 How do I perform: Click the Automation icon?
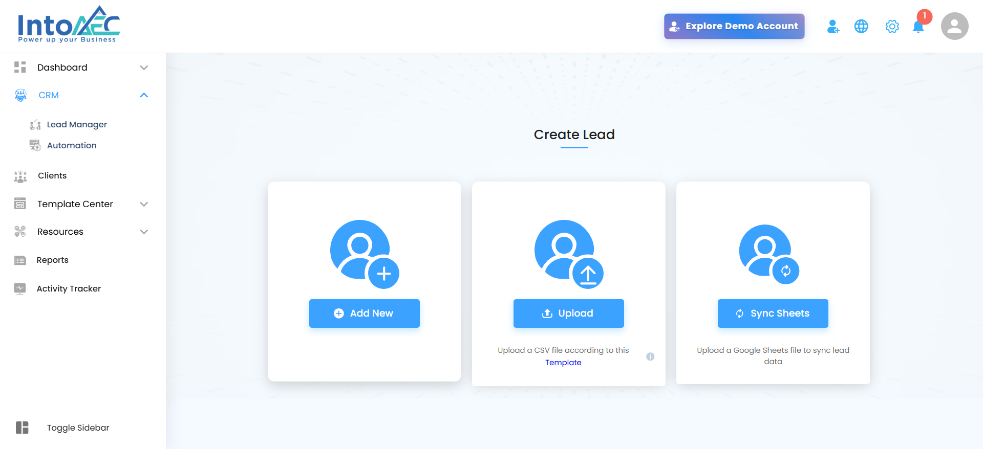[35, 146]
